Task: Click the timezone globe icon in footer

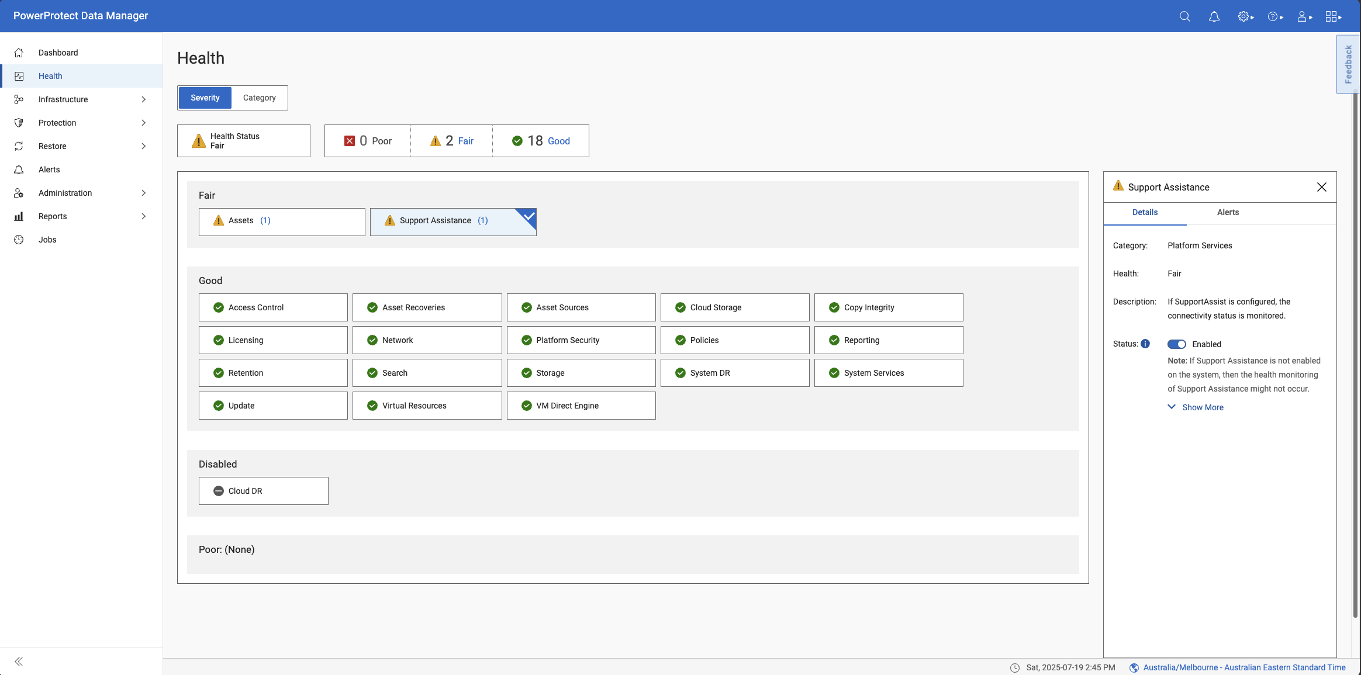Action: [x=1134, y=667]
